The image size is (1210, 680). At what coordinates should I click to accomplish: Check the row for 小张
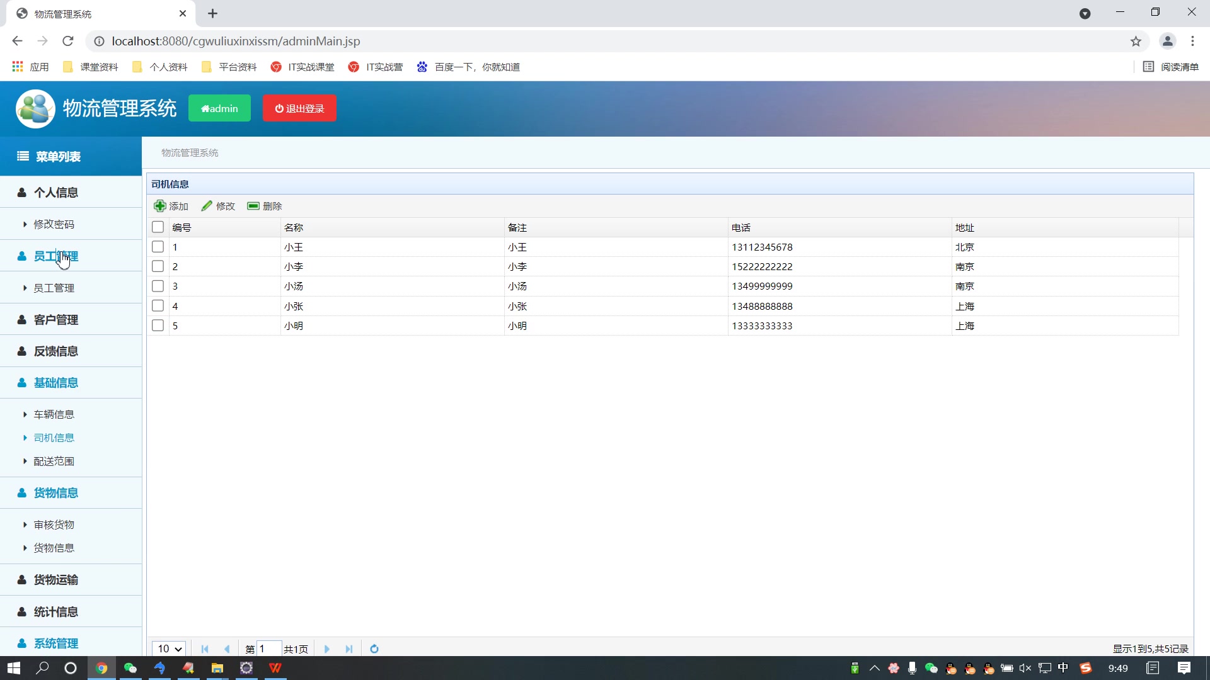coord(158,306)
